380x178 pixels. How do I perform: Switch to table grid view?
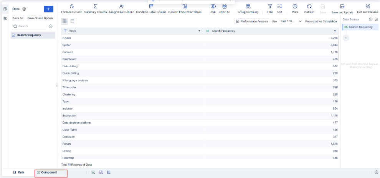[64, 21]
